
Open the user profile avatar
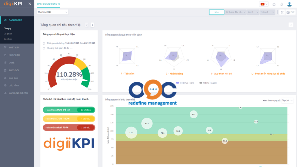tap(289, 4)
